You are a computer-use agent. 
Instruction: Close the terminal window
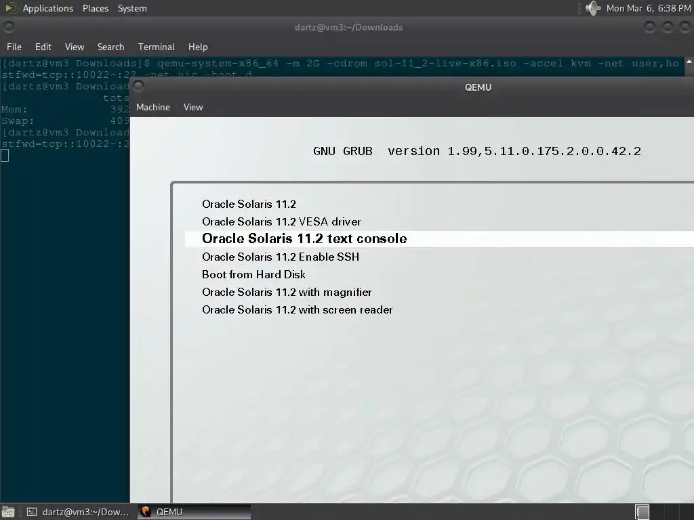[x=685, y=27]
